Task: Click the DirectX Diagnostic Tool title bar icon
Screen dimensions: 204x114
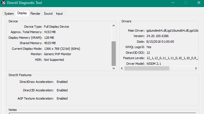Action: pos(3,3)
